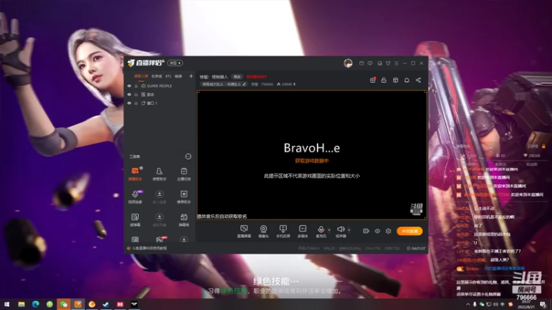Click the room number 796666 text
Image resolution: width=552 pixels, height=310 pixels.
(267, 84)
